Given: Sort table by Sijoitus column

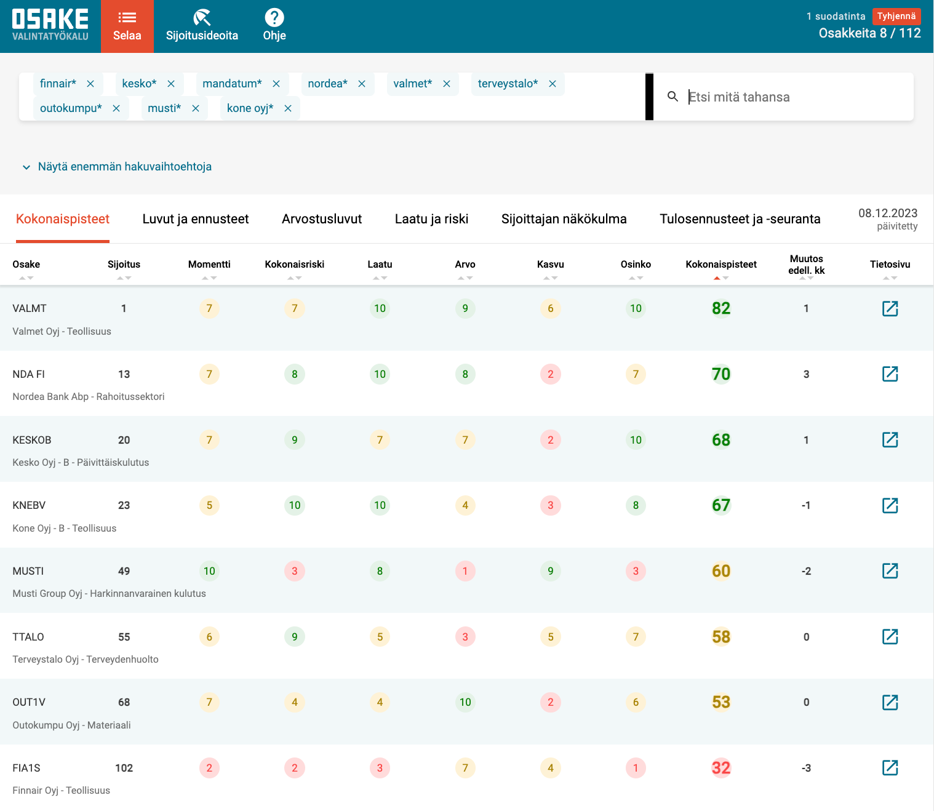Looking at the screenshot, I should point(124,265).
